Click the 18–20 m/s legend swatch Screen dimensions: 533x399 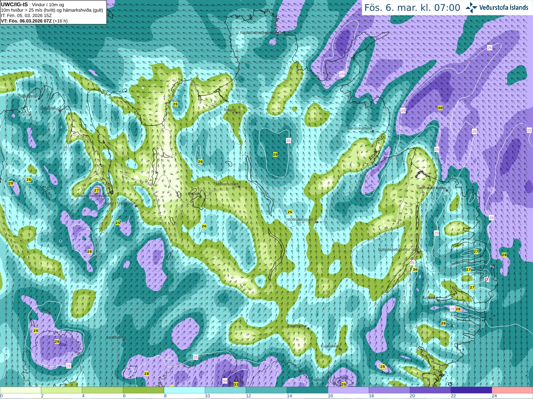tap(389, 390)
